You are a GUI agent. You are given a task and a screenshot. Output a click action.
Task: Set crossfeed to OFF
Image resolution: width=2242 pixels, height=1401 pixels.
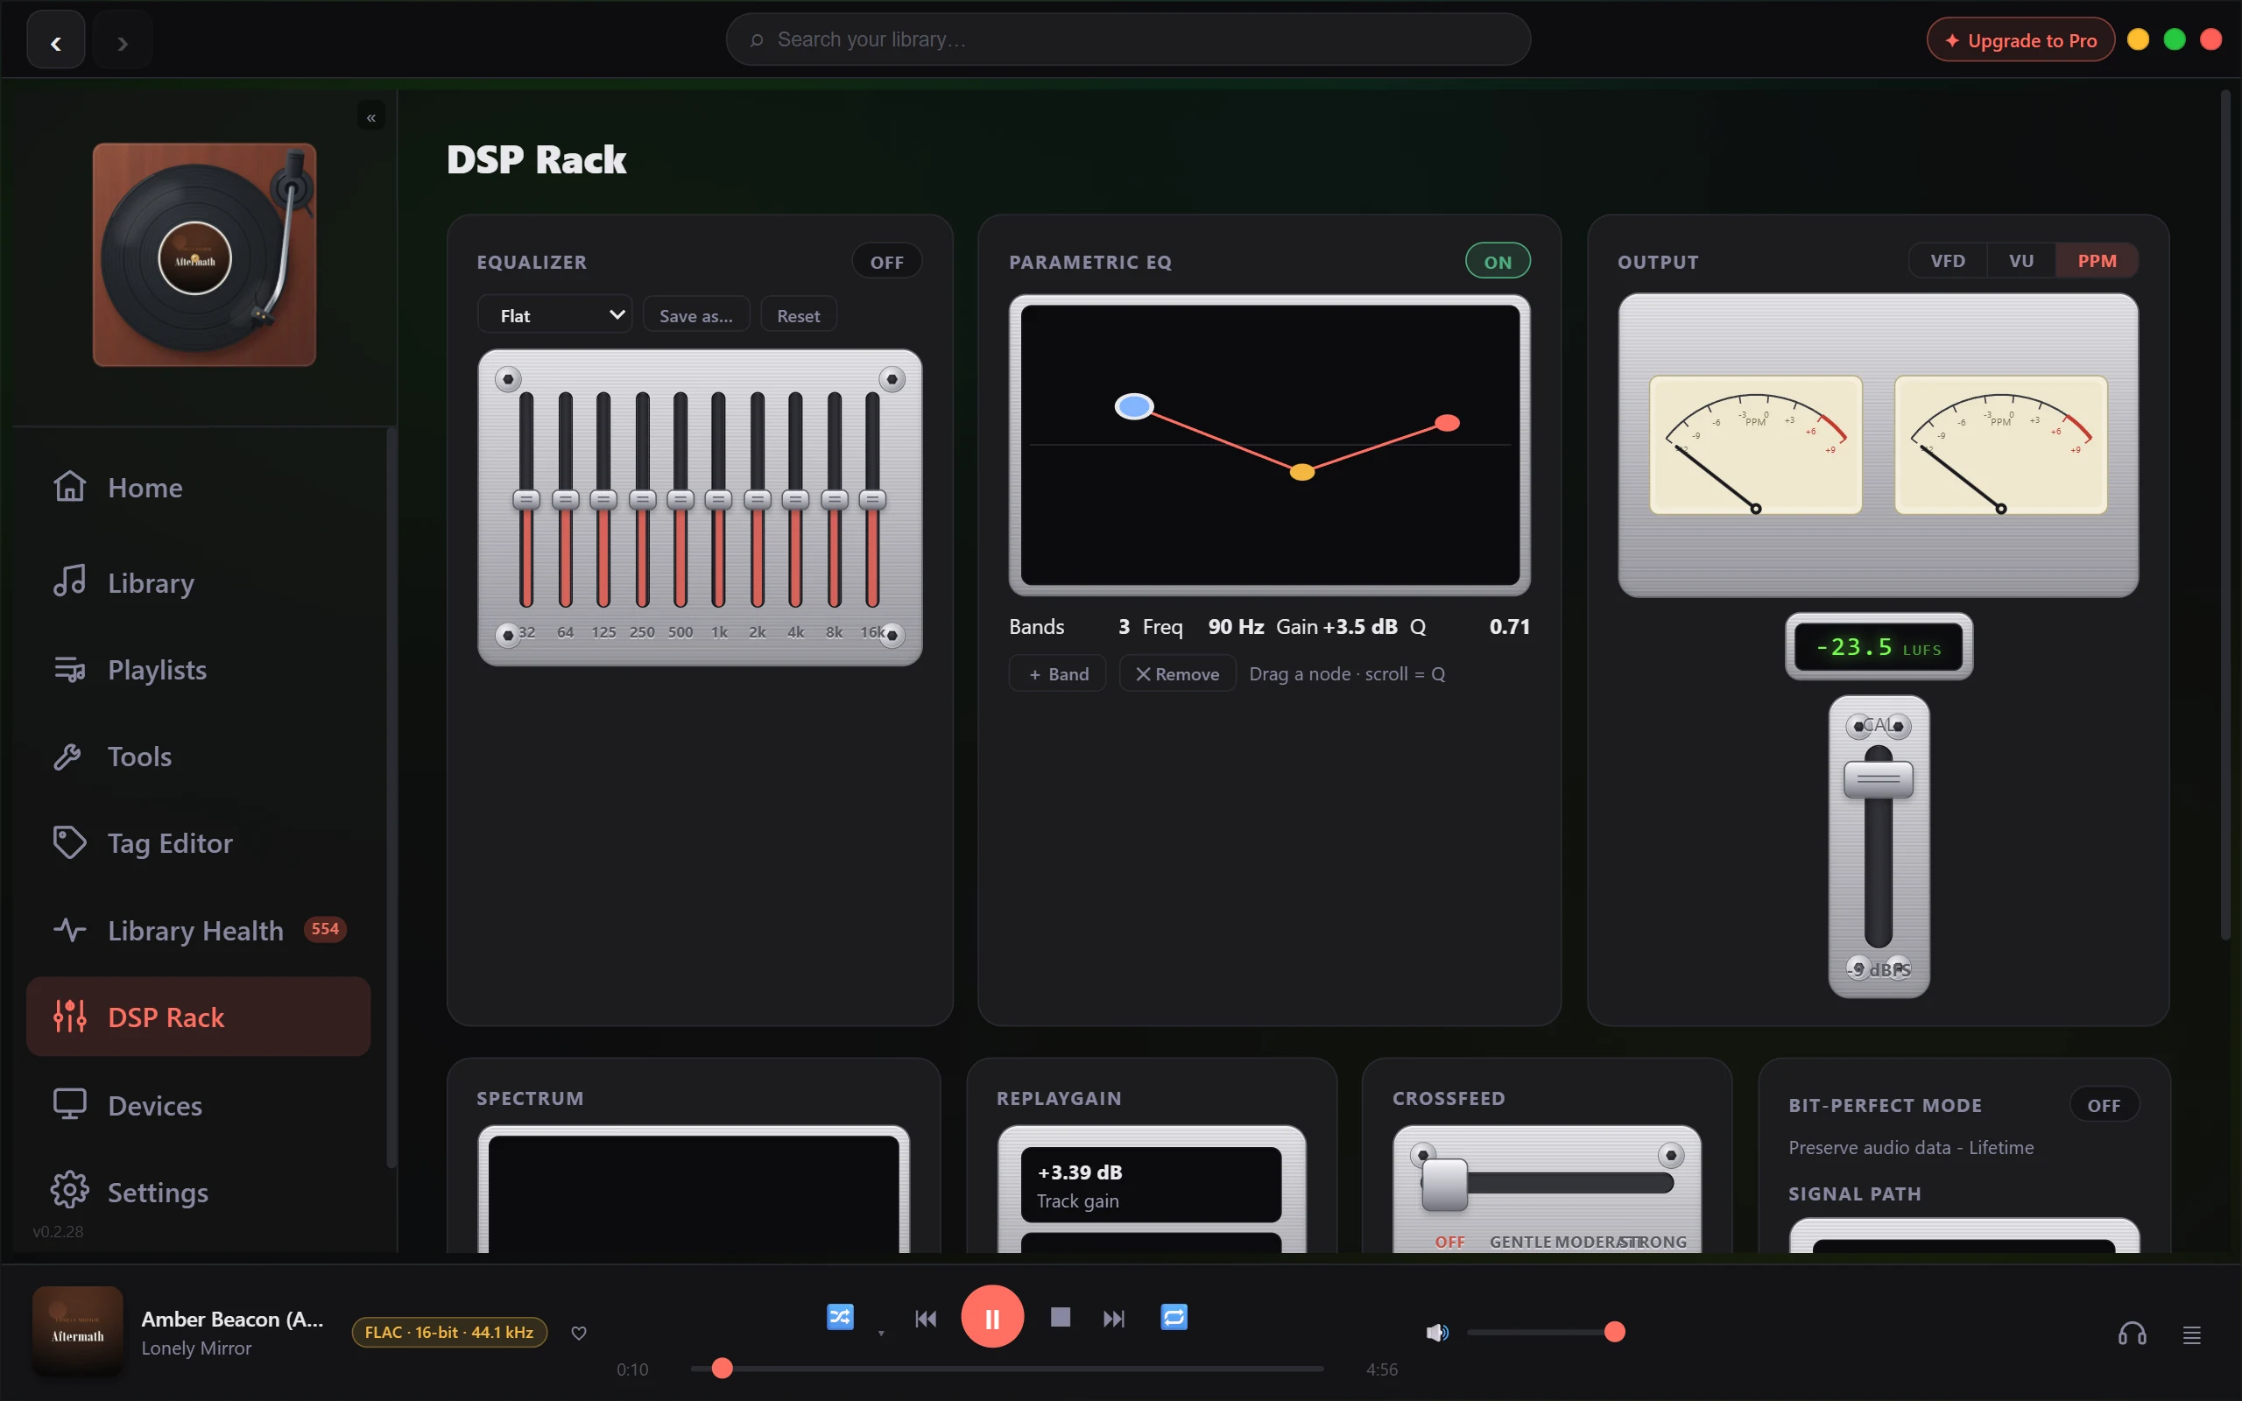click(x=1450, y=1242)
